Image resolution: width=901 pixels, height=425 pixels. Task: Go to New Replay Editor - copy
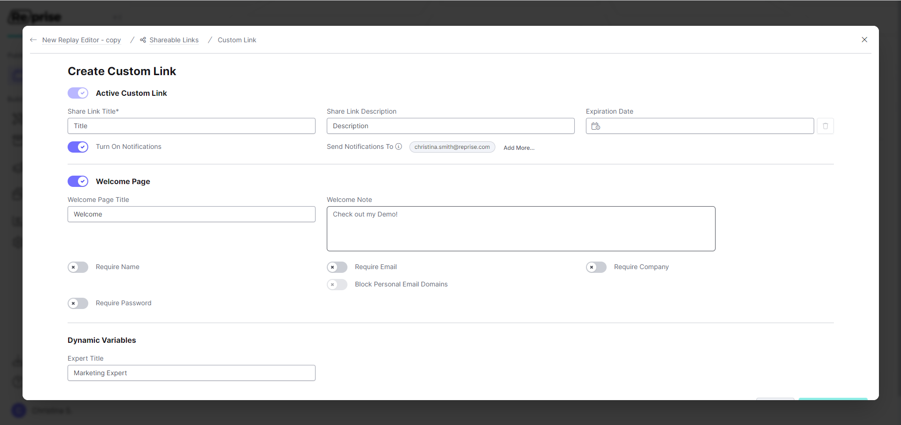coord(81,40)
